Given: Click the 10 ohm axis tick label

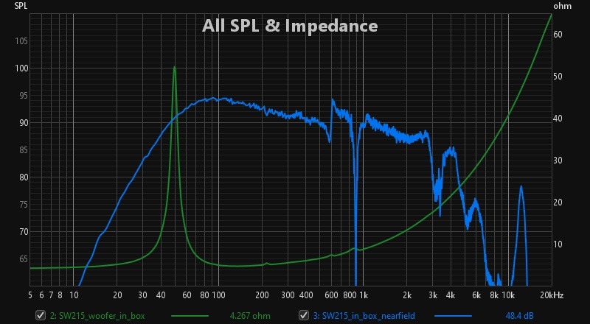Looking at the screenshot, I should [558, 244].
